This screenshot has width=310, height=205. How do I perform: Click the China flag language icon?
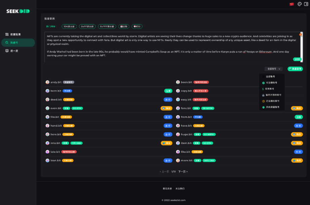(292, 4)
